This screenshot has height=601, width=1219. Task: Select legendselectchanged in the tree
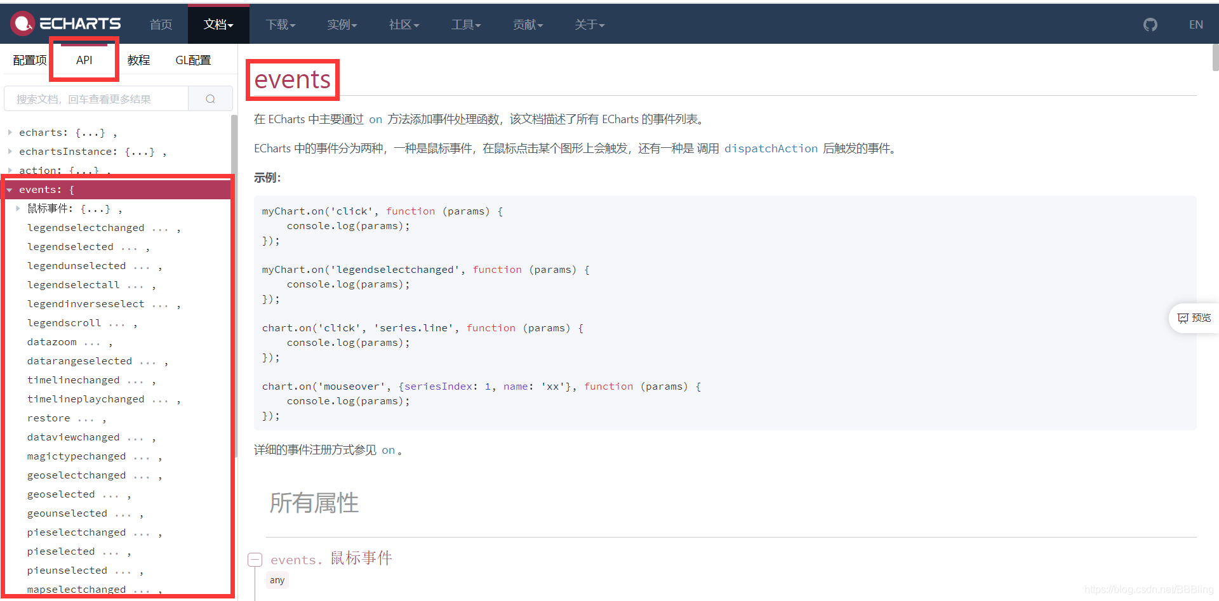point(86,228)
